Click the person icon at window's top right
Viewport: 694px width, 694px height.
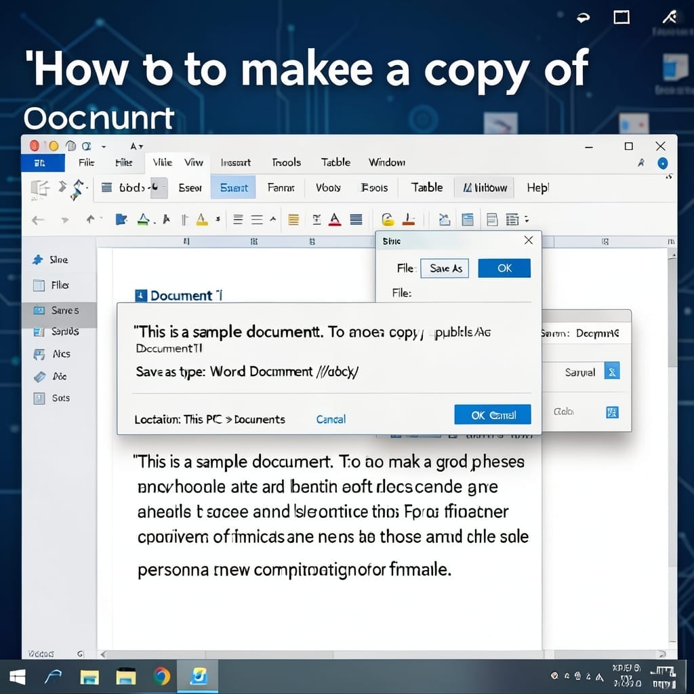click(641, 163)
